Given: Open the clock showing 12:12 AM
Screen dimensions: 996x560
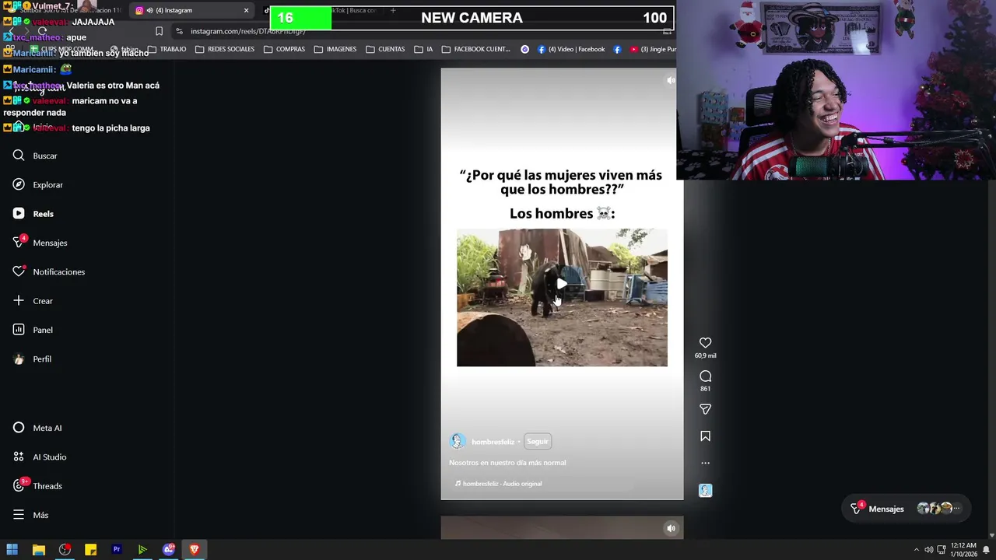Looking at the screenshot, I should tap(963, 550).
